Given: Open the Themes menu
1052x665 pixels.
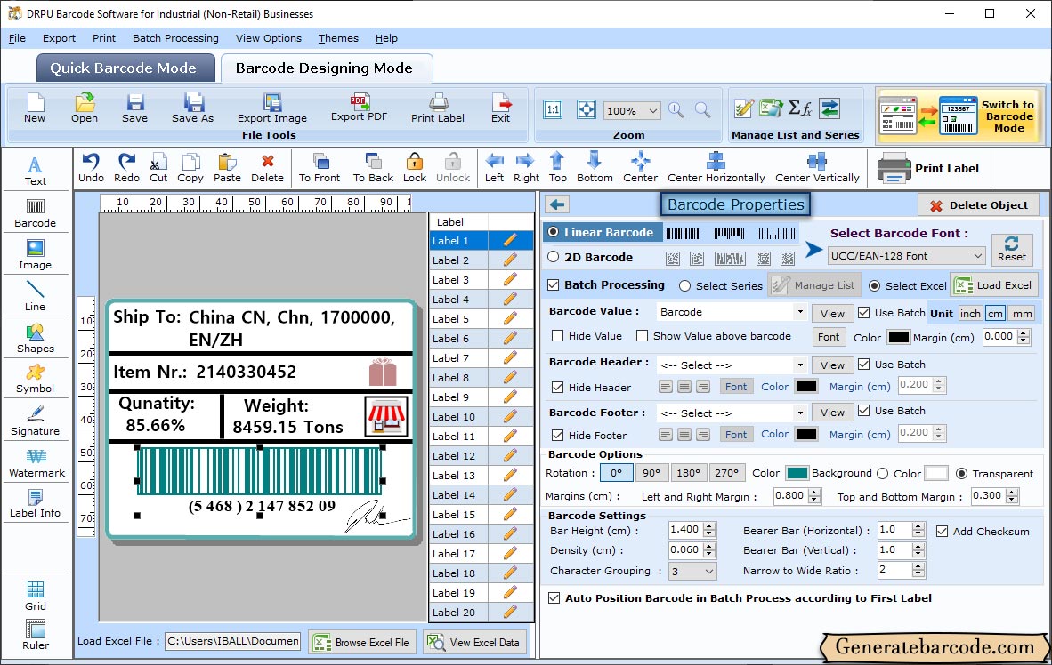Looking at the screenshot, I should point(338,38).
